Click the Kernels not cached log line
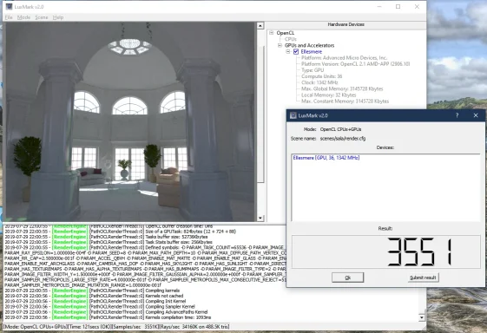The width and height of the screenshot is (487, 333). 94,296
